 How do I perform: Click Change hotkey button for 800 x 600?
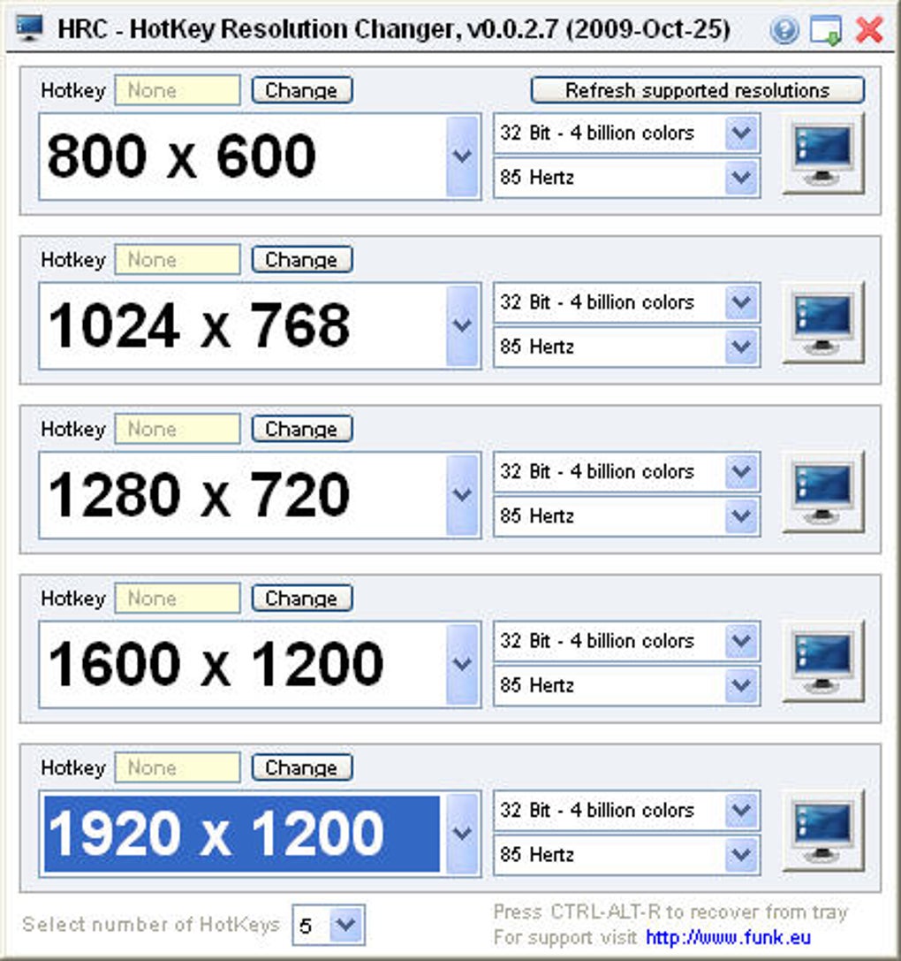(x=301, y=90)
